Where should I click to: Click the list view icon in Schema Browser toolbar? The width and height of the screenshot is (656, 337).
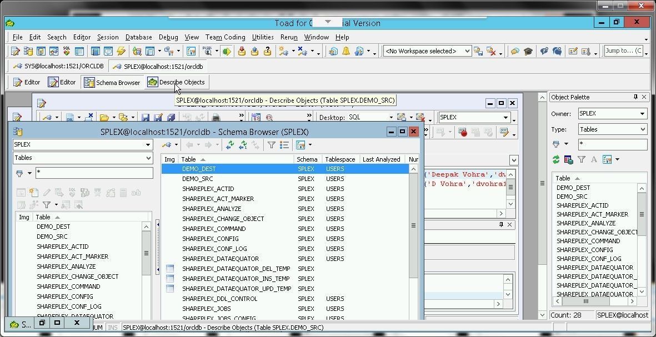pyautogui.click(x=284, y=145)
